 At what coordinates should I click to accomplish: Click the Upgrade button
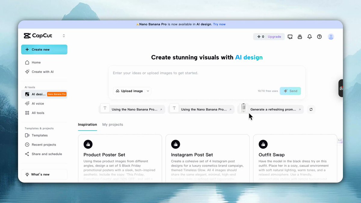tap(274, 37)
